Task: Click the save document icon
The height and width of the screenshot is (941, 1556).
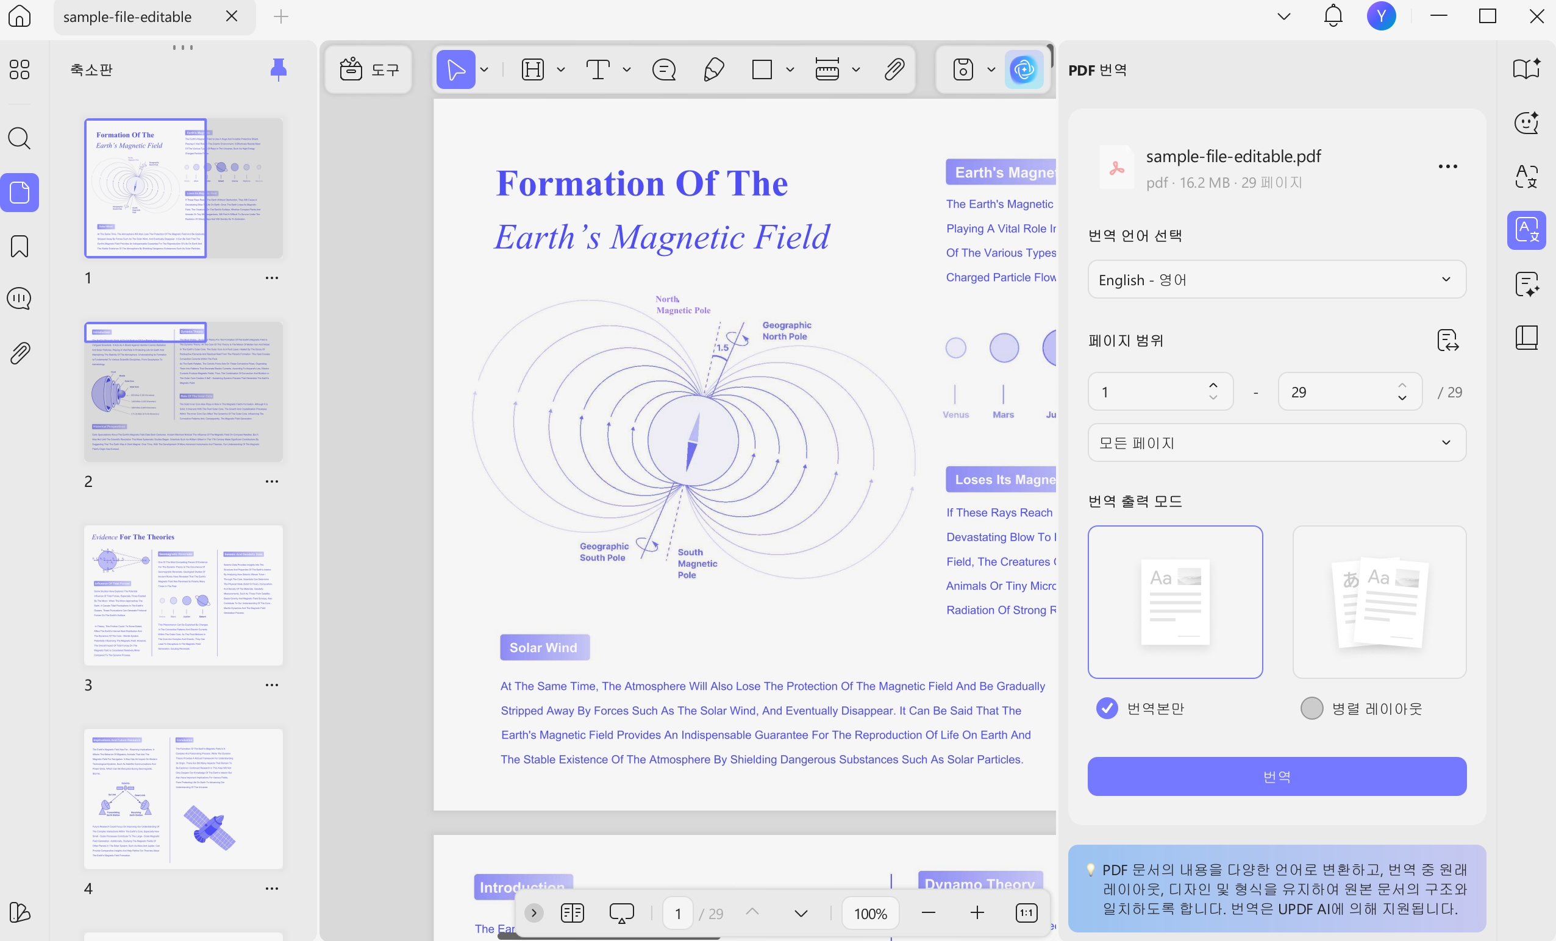Action: pos(962,69)
